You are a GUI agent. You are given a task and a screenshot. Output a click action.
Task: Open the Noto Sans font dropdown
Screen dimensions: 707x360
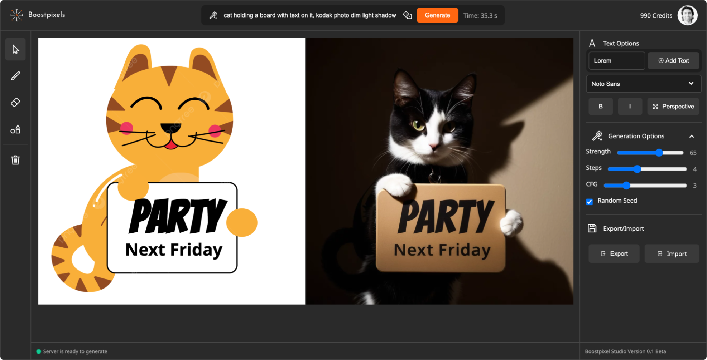(x=643, y=84)
